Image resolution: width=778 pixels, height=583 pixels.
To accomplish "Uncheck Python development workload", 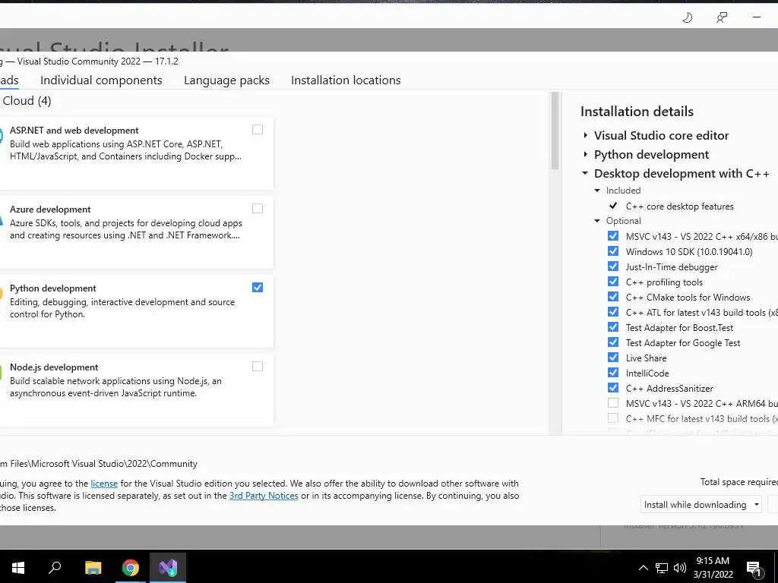I will click(258, 287).
